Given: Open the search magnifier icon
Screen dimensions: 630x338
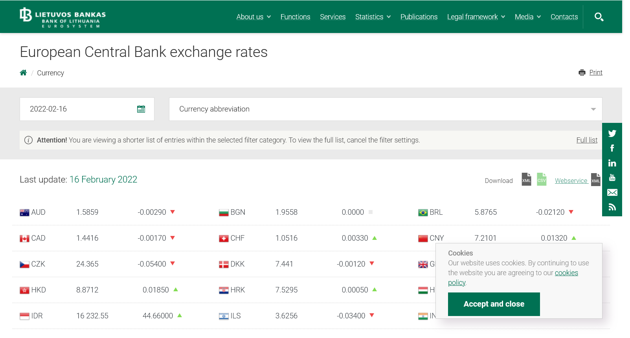Looking at the screenshot, I should pos(599,17).
